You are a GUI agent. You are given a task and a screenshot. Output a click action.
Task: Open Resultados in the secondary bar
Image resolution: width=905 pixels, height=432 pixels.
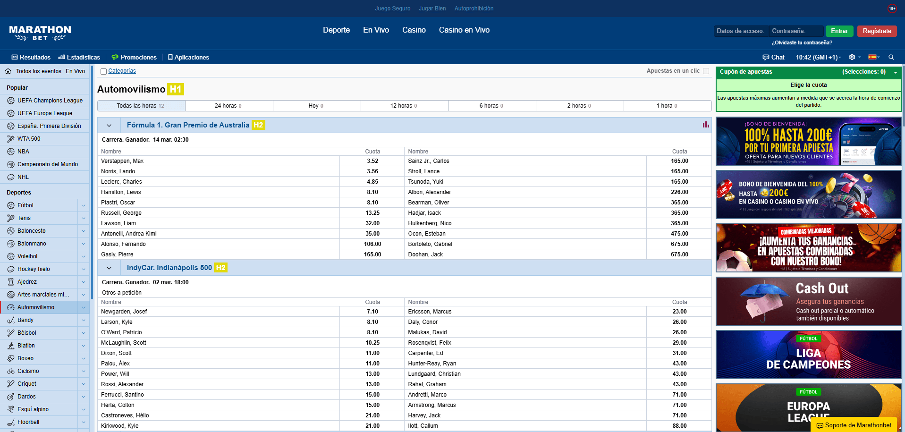pos(31,57)
